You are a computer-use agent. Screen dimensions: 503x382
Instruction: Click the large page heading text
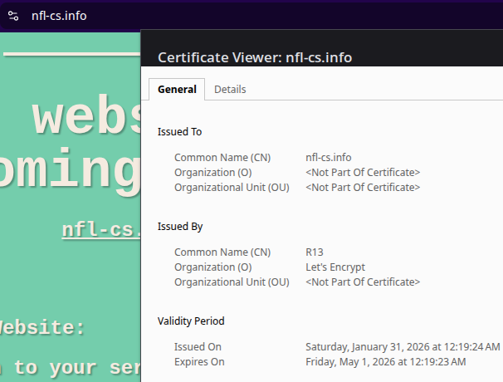point(83,120)
